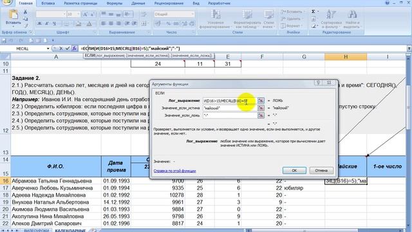
Task: Select column header H
Action: click(x=346, y=57)
